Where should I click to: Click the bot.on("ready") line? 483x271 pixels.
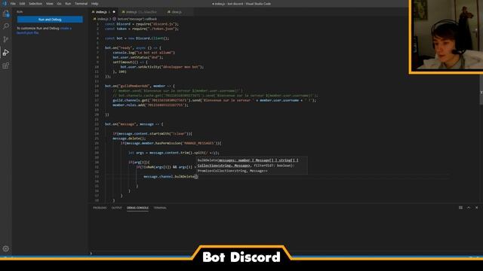133,48
